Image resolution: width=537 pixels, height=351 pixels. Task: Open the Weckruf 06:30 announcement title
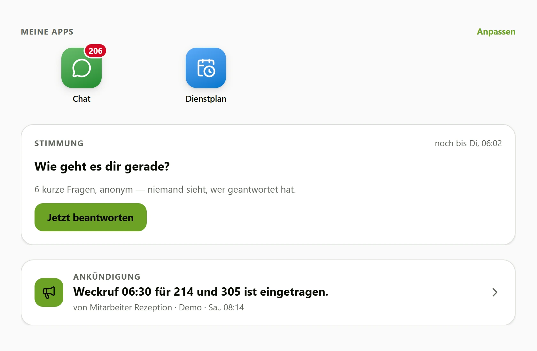point(201,292)
